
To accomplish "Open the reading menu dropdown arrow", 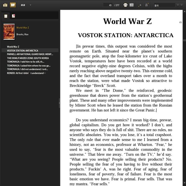I will (x=30, y=5).
